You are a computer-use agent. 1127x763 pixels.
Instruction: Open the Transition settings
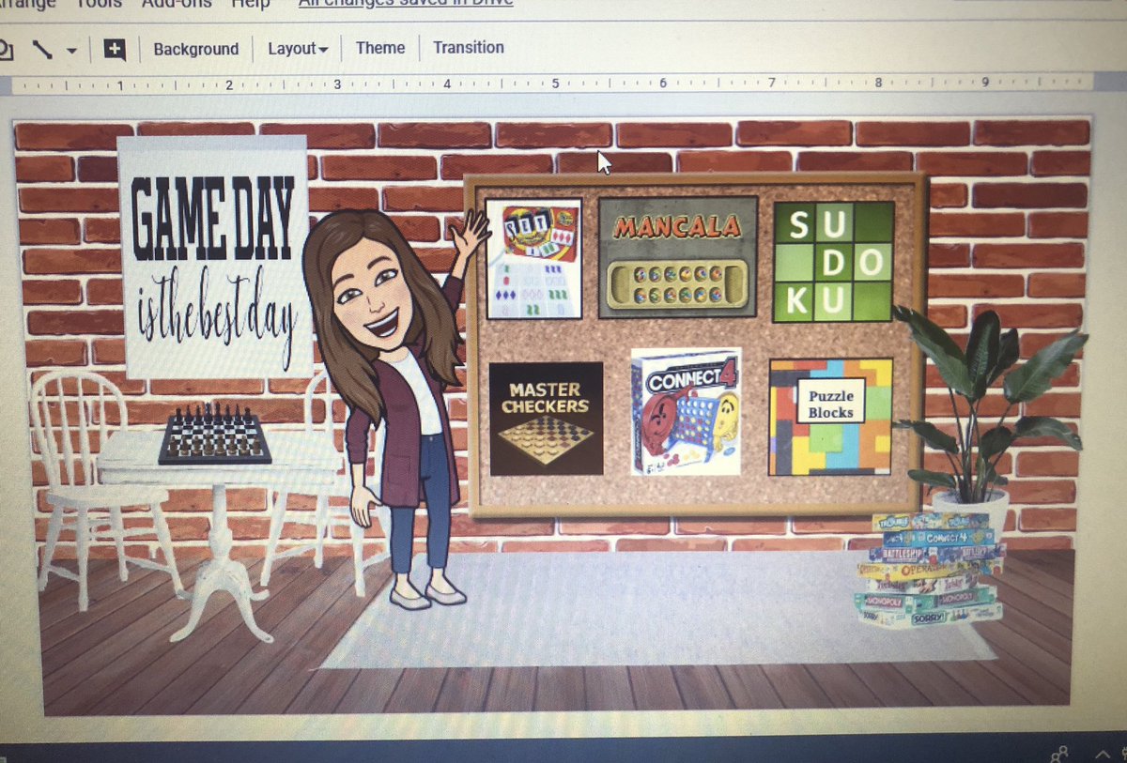tap(468, 47)
